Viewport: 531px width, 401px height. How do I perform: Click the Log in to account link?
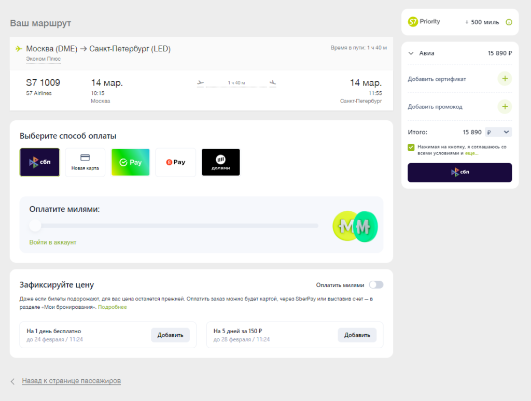tap(53, 242)
